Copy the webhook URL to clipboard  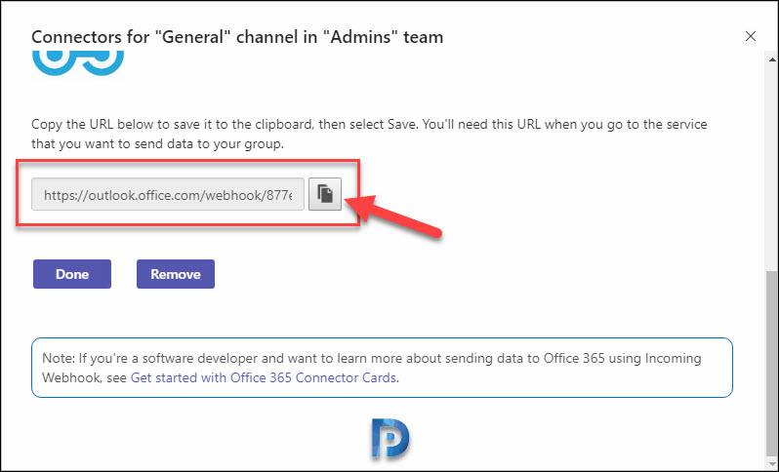pos(325,194)
